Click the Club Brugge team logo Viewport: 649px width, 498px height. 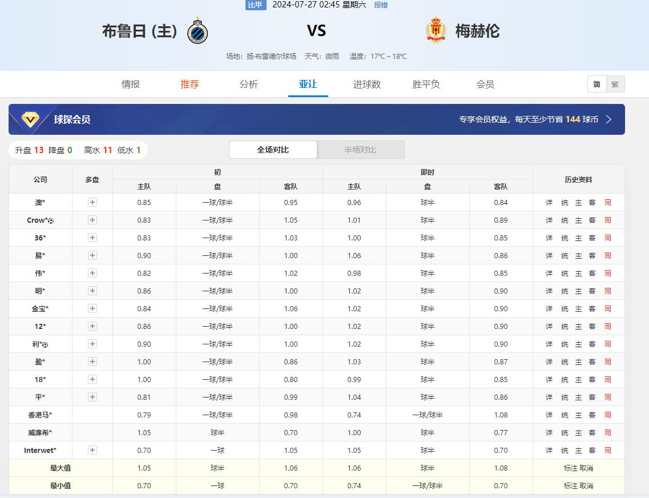tap(197, 30)
